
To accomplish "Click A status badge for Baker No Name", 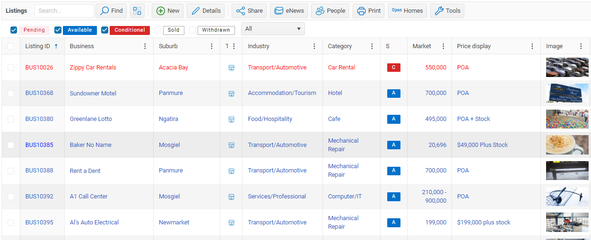I will point(394,145).
